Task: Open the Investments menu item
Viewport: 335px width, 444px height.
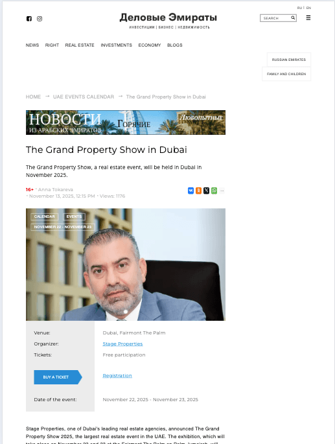Action: 117,45
